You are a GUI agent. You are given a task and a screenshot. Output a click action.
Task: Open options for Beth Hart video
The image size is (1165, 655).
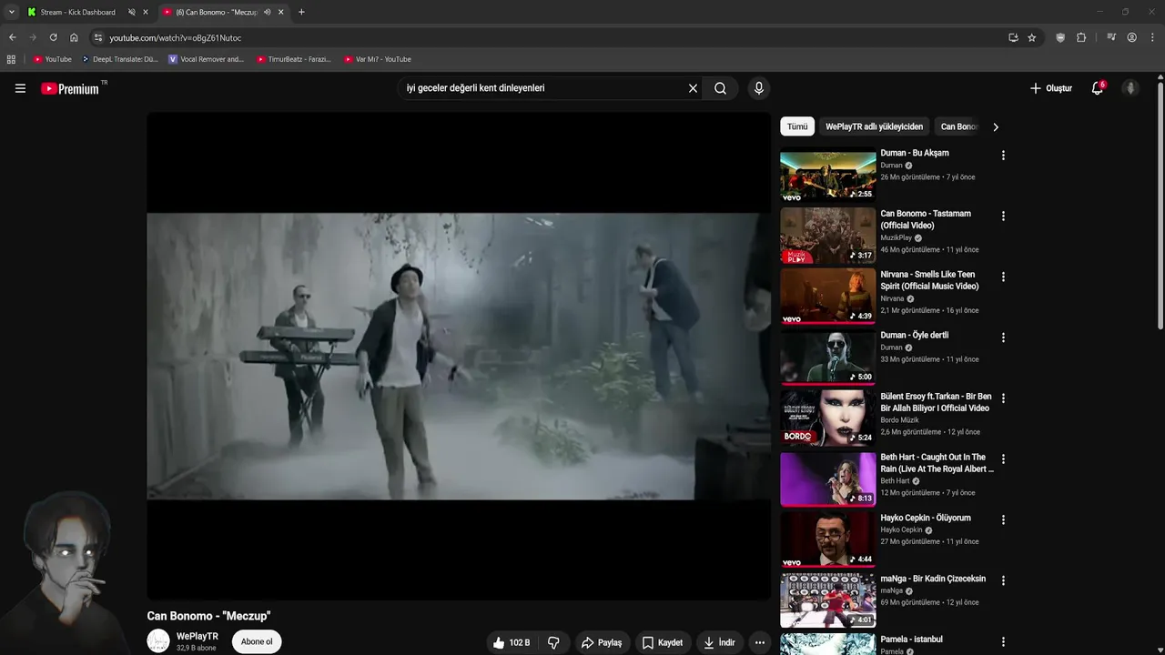(1003, 459)
